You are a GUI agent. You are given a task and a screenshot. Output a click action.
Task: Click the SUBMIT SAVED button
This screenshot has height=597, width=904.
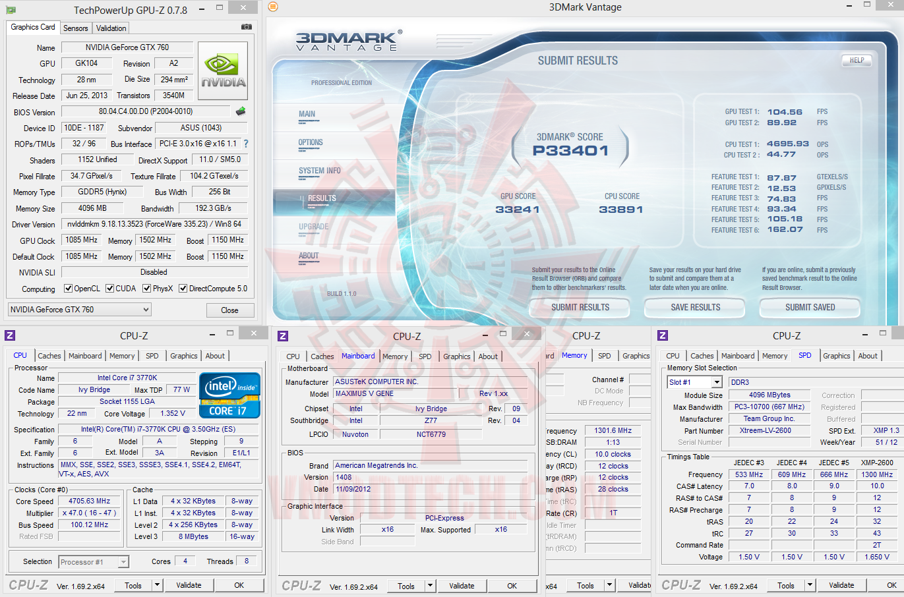pyautogui.click(x=810, y=307)
